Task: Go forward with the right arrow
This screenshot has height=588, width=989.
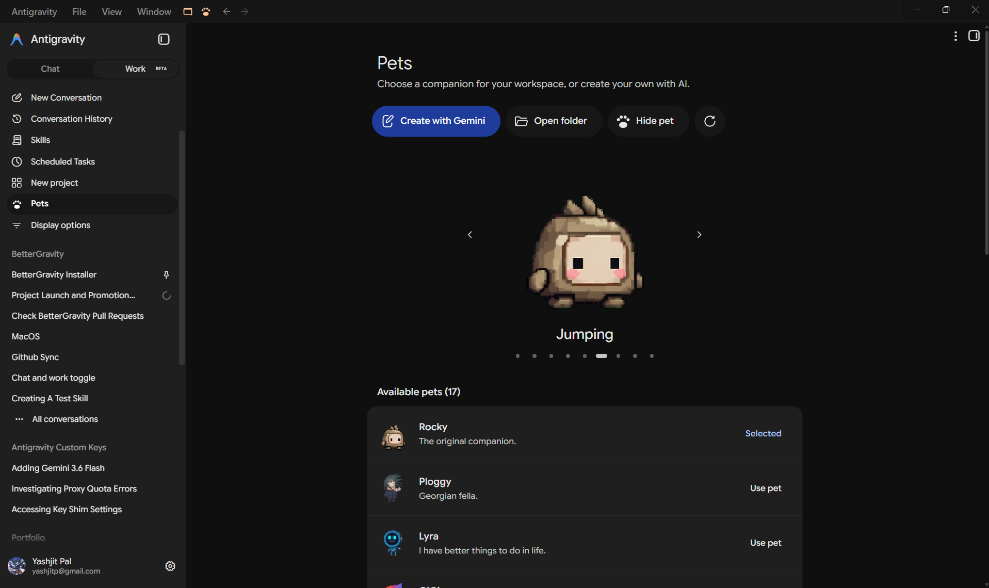Action: point(245,11)
